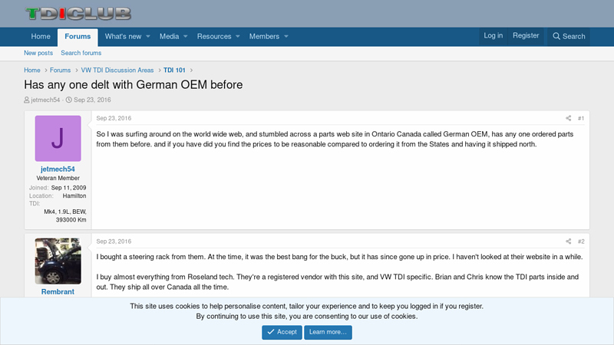Open the Media menu item
The image size is (614, 345).
click(169, 36)
